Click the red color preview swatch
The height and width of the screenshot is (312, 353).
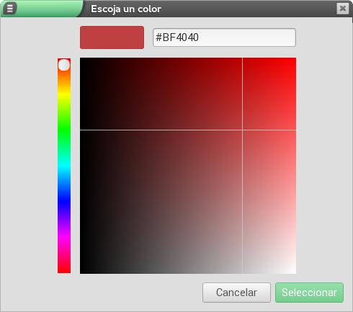pyautogui.click(x=112, y=37)
